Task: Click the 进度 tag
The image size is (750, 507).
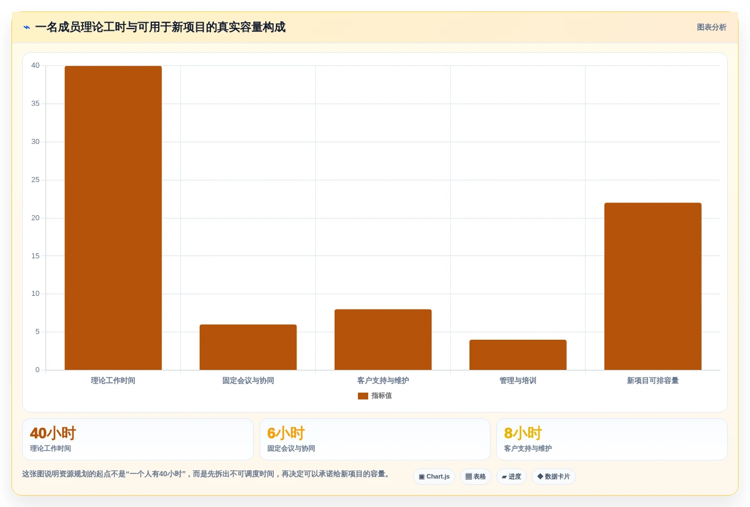Action: [x=512, y=477]
